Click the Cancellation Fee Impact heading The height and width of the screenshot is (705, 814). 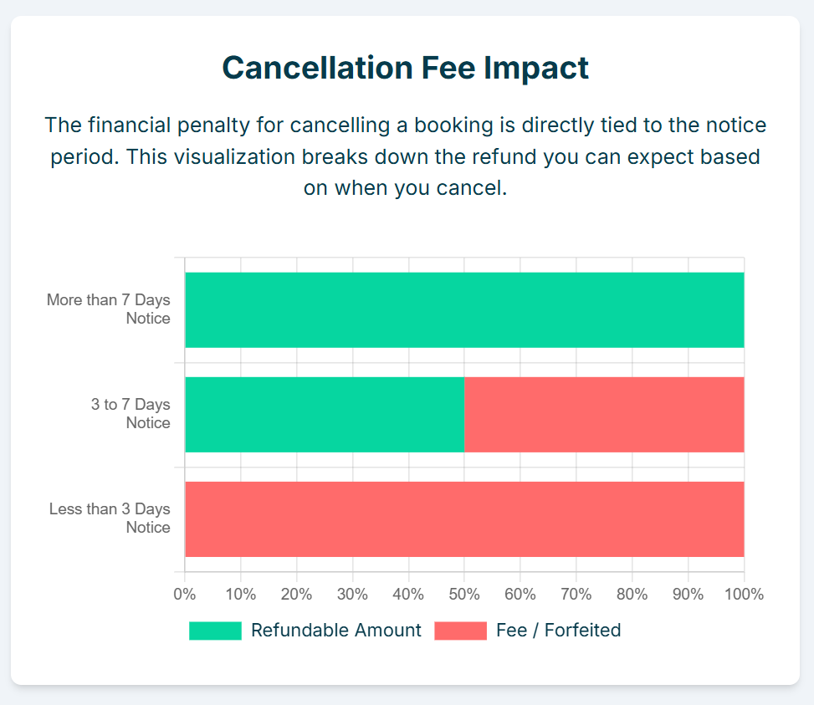click(x=405, y=68)
